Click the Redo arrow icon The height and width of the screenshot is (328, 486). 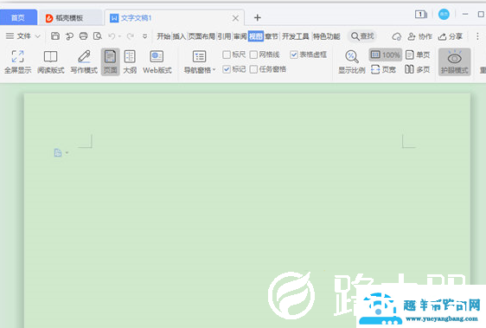[x=131, y=36]
